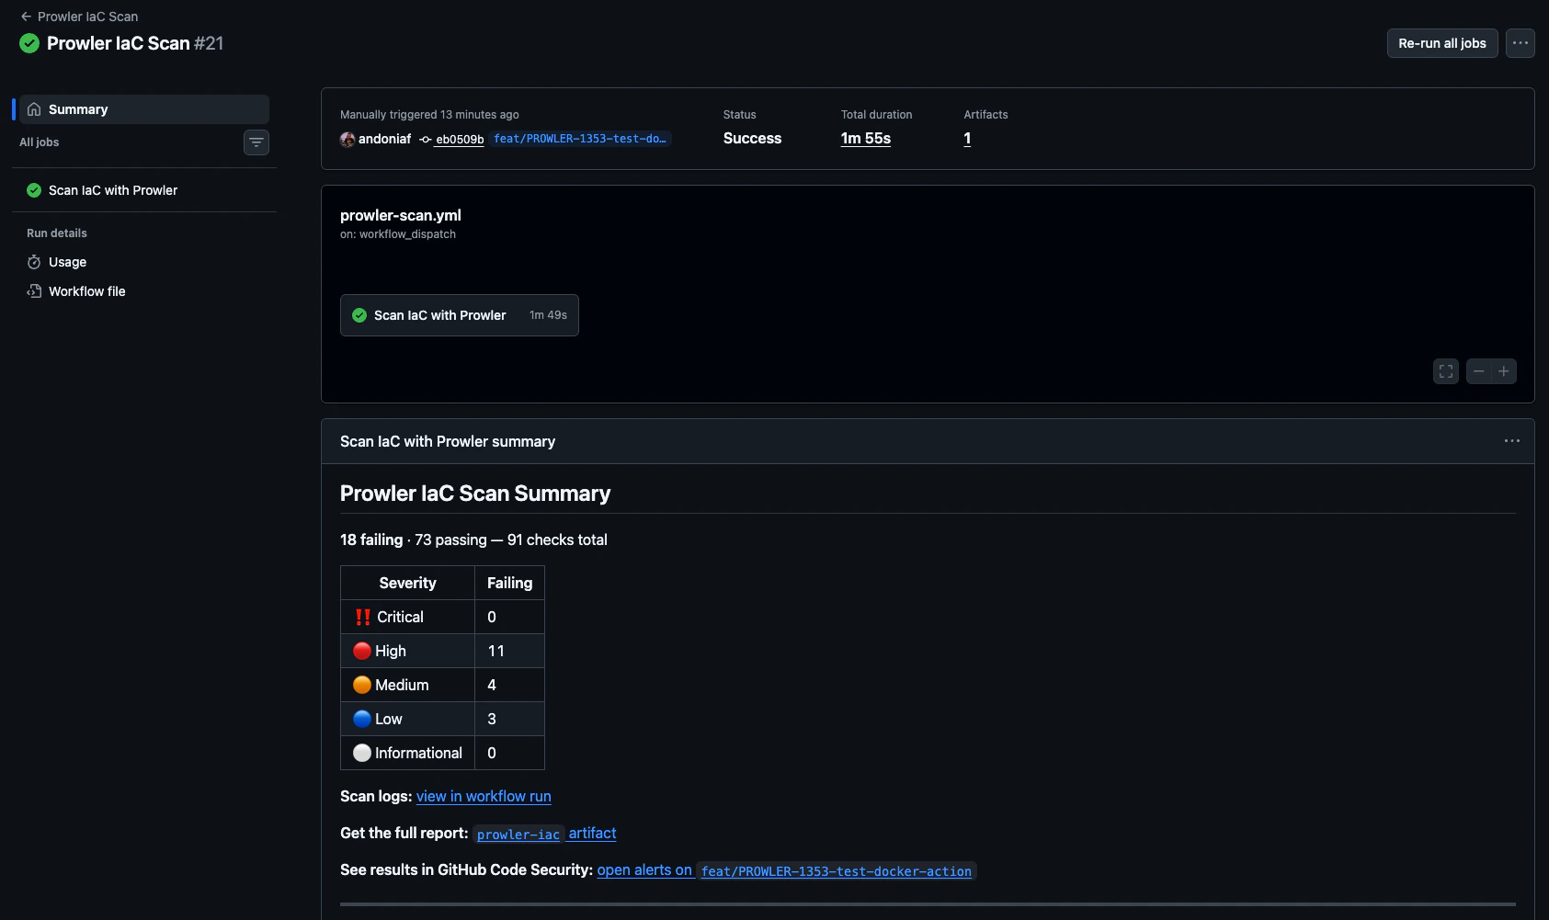
Task: Enter fullscreen view of the workflow graph
Action: pos(1444,370)
